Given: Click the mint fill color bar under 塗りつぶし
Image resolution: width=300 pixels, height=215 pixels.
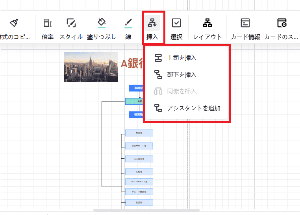Looking at the screenshot, I should [102, 28].
